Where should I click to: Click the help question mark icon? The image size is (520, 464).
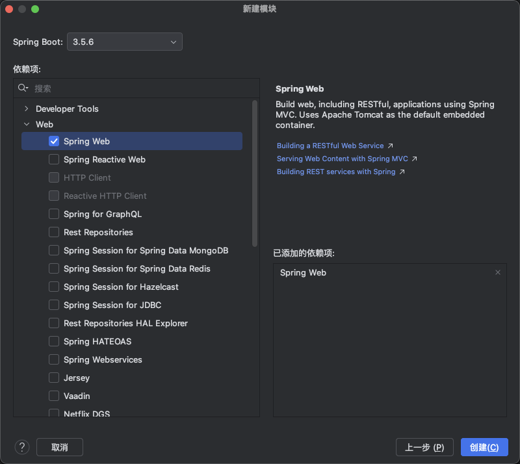[x=22, y=447]
